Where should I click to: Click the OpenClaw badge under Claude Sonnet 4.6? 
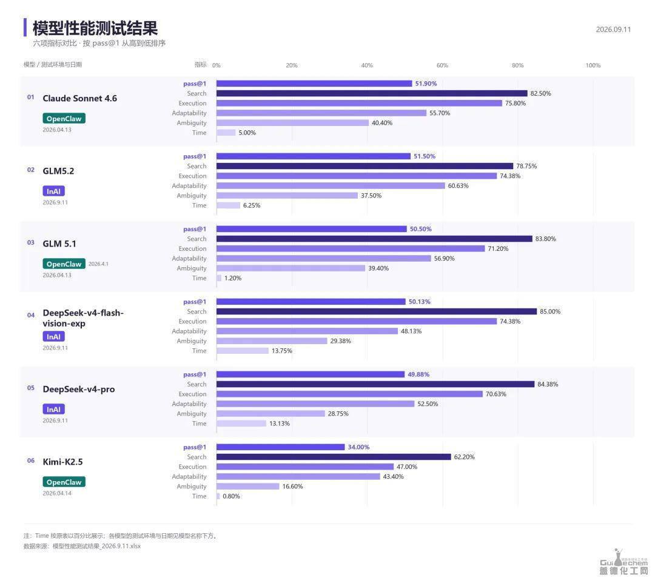[64, 119]
